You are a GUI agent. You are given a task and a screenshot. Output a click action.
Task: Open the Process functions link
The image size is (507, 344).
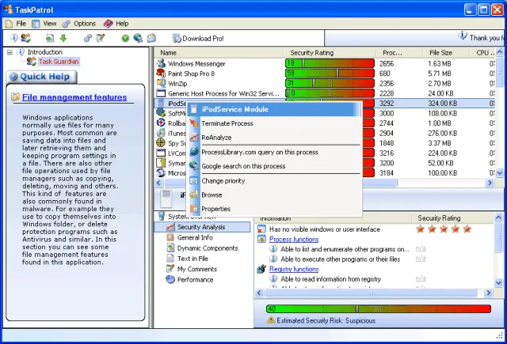click(x=294, y=239)
